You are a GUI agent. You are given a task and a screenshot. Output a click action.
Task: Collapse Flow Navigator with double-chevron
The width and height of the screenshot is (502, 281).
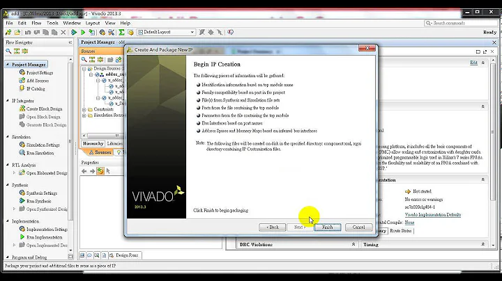coord(70,42)
